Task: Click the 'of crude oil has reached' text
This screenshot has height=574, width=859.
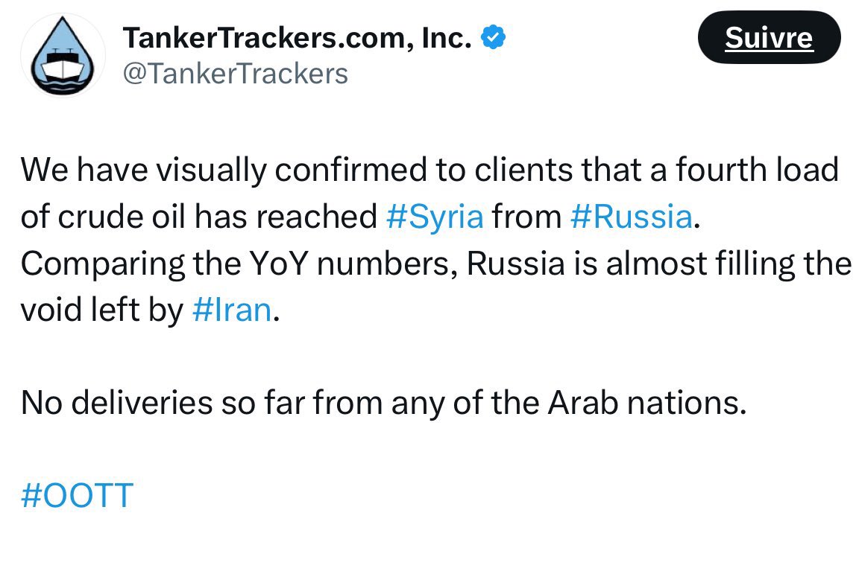Action: [x=199, y=217]
